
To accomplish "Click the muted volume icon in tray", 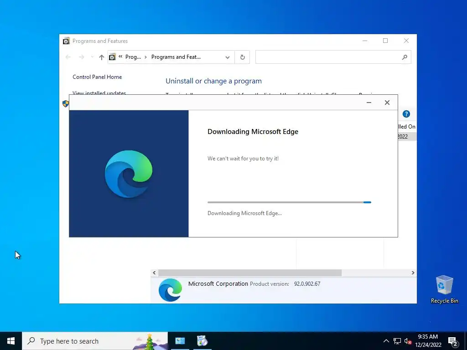I will coord(408,341).
